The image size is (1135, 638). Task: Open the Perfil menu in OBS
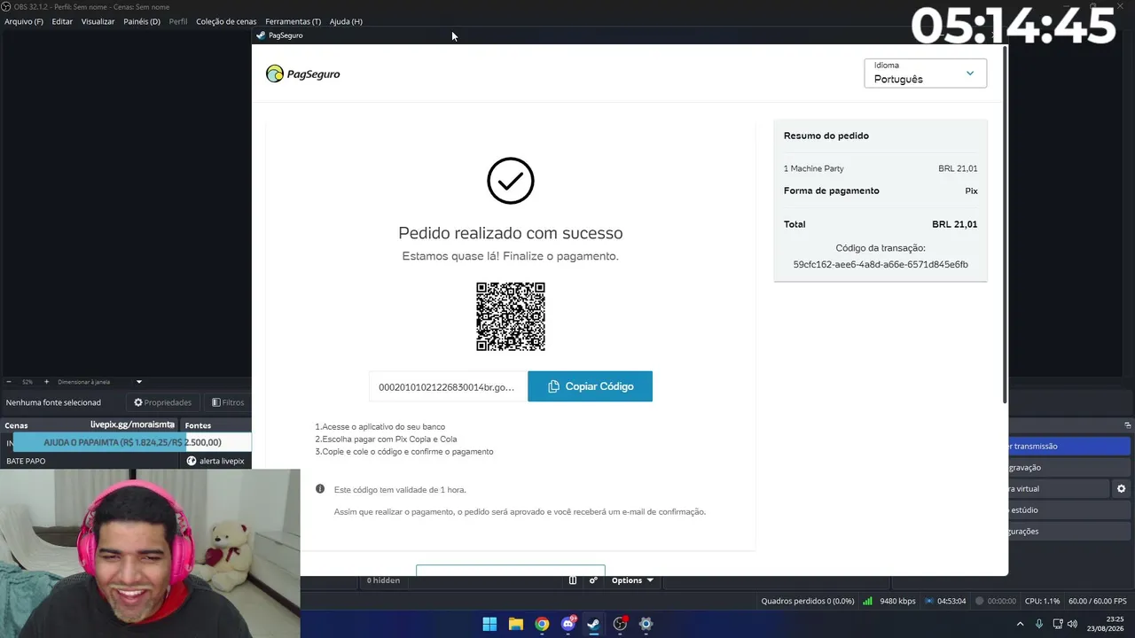coord(178,21)
